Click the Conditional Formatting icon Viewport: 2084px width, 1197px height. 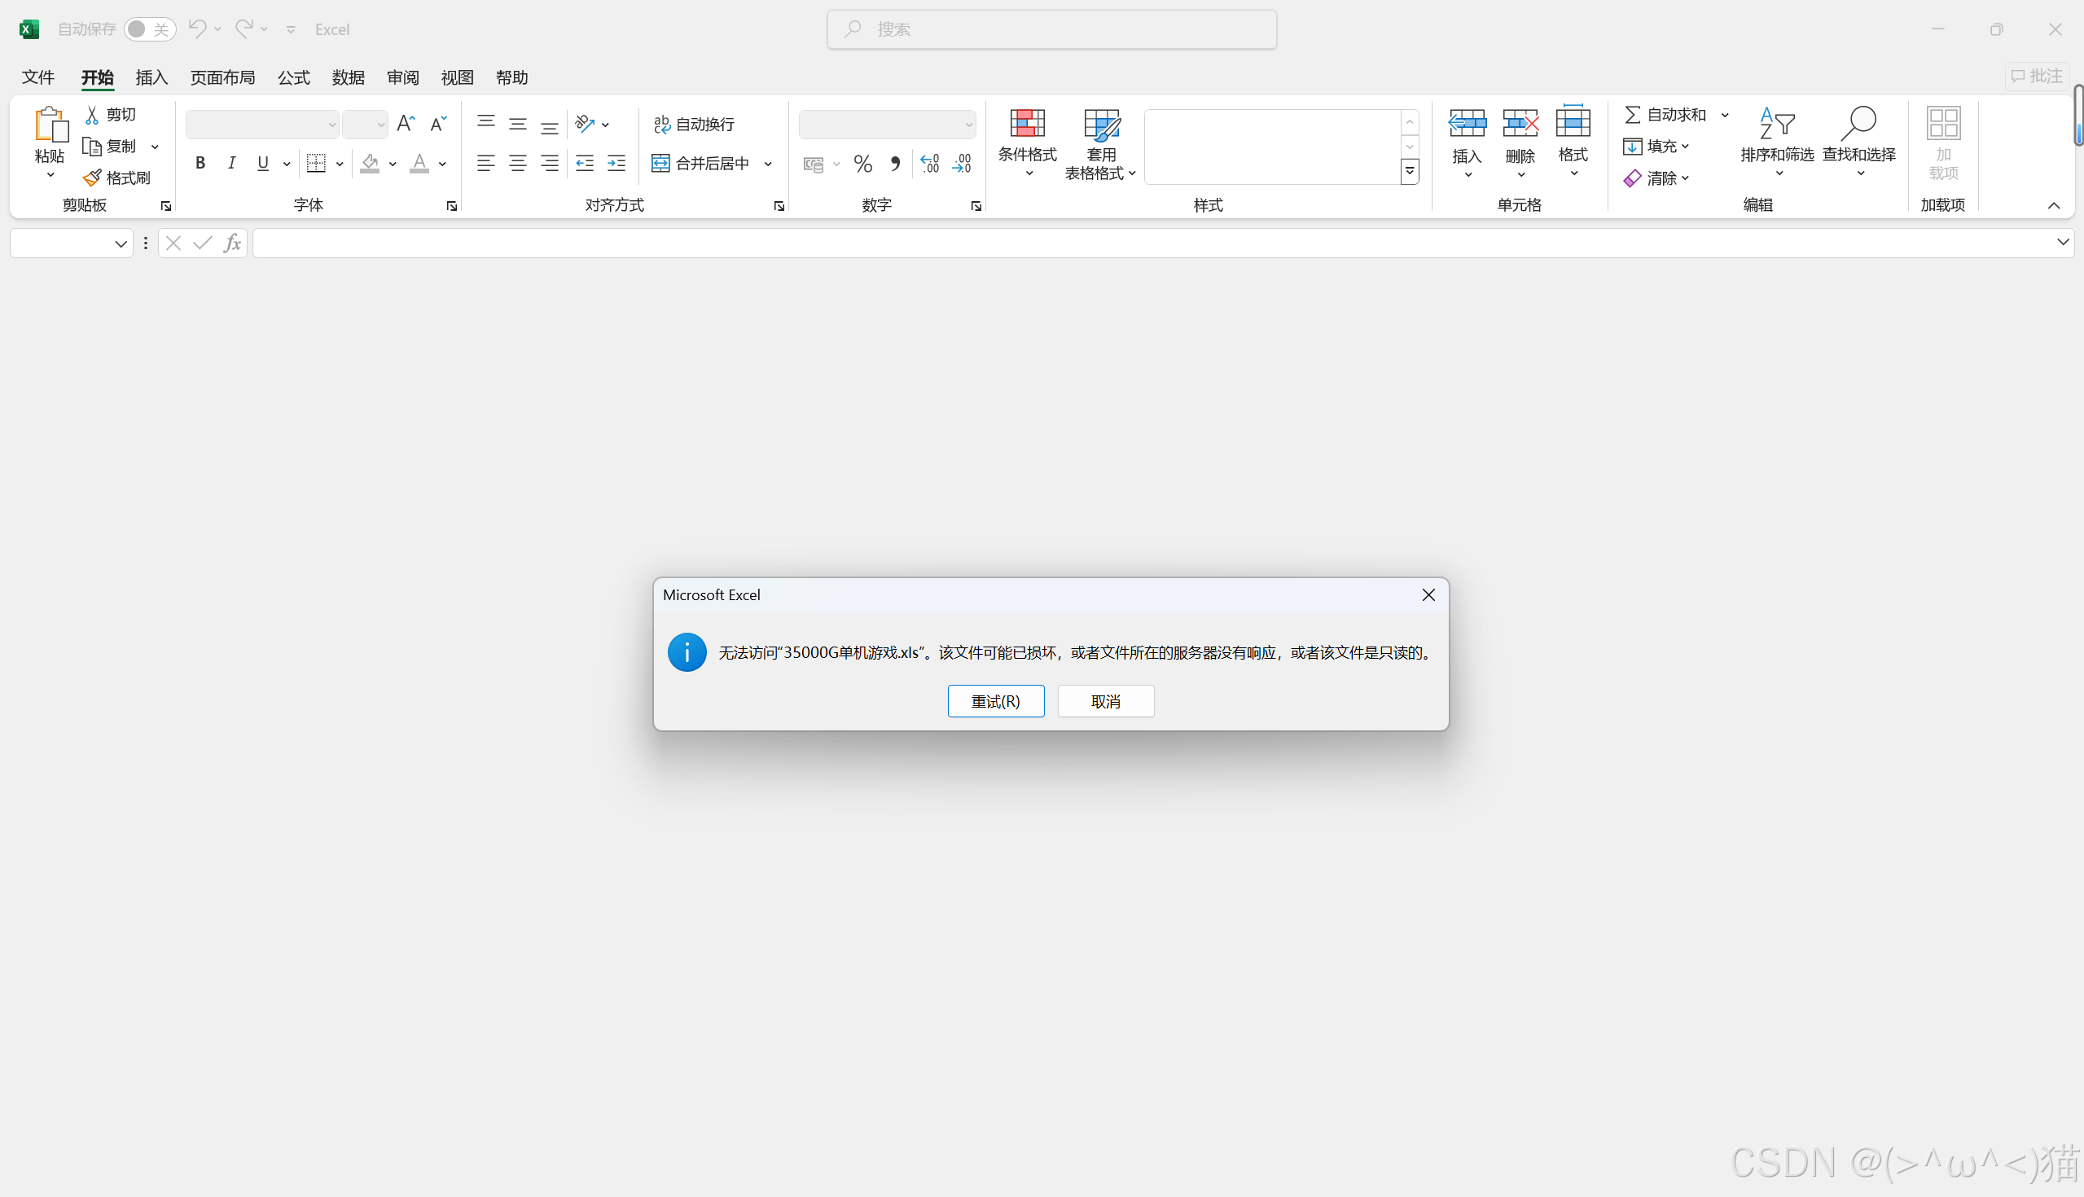point(1027,124)
